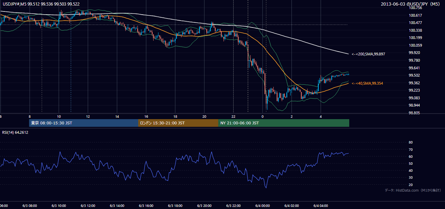Click the 2013-06-03 USD/JPY (M5) chart heading
445x209 pixels.
tap(411, 4)
